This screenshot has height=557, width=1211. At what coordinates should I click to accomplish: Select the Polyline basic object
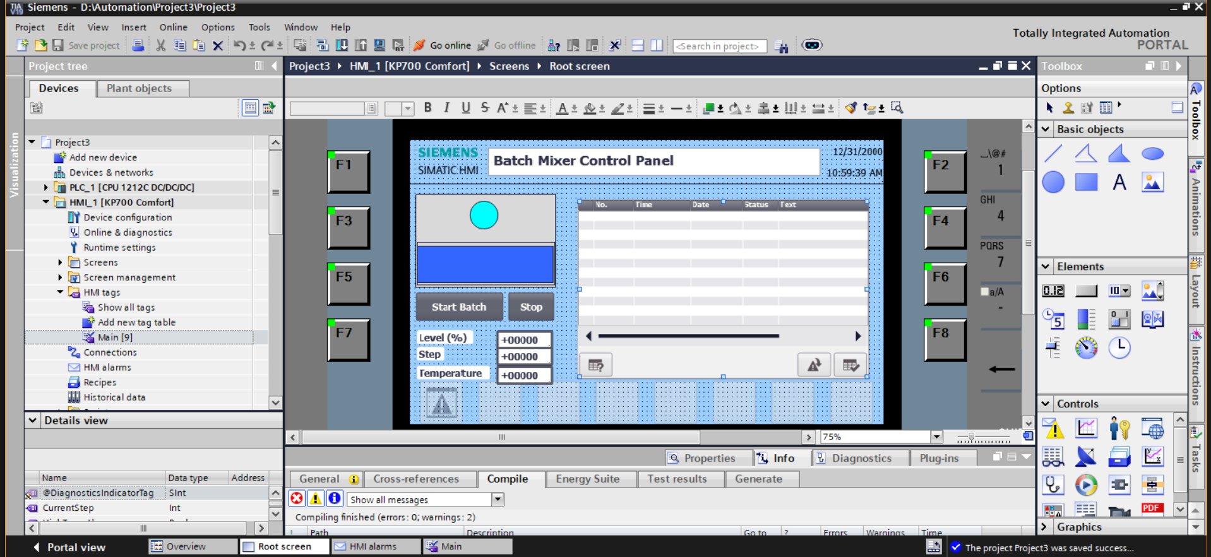1086,153
